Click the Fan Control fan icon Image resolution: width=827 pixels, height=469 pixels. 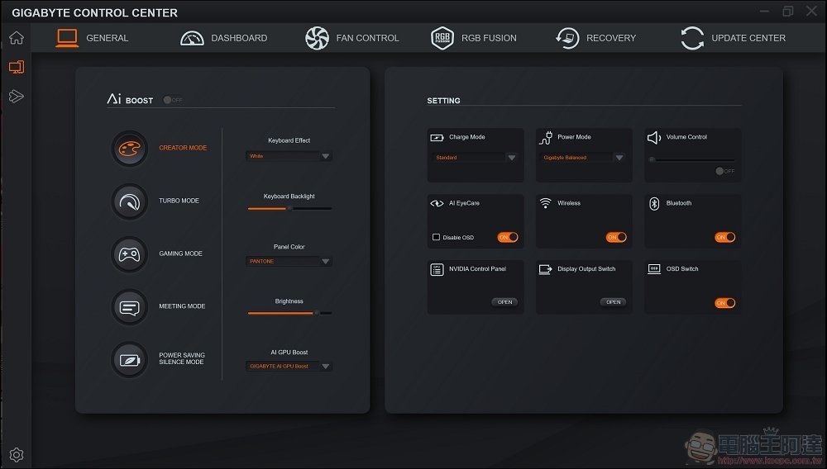point(317,38)
